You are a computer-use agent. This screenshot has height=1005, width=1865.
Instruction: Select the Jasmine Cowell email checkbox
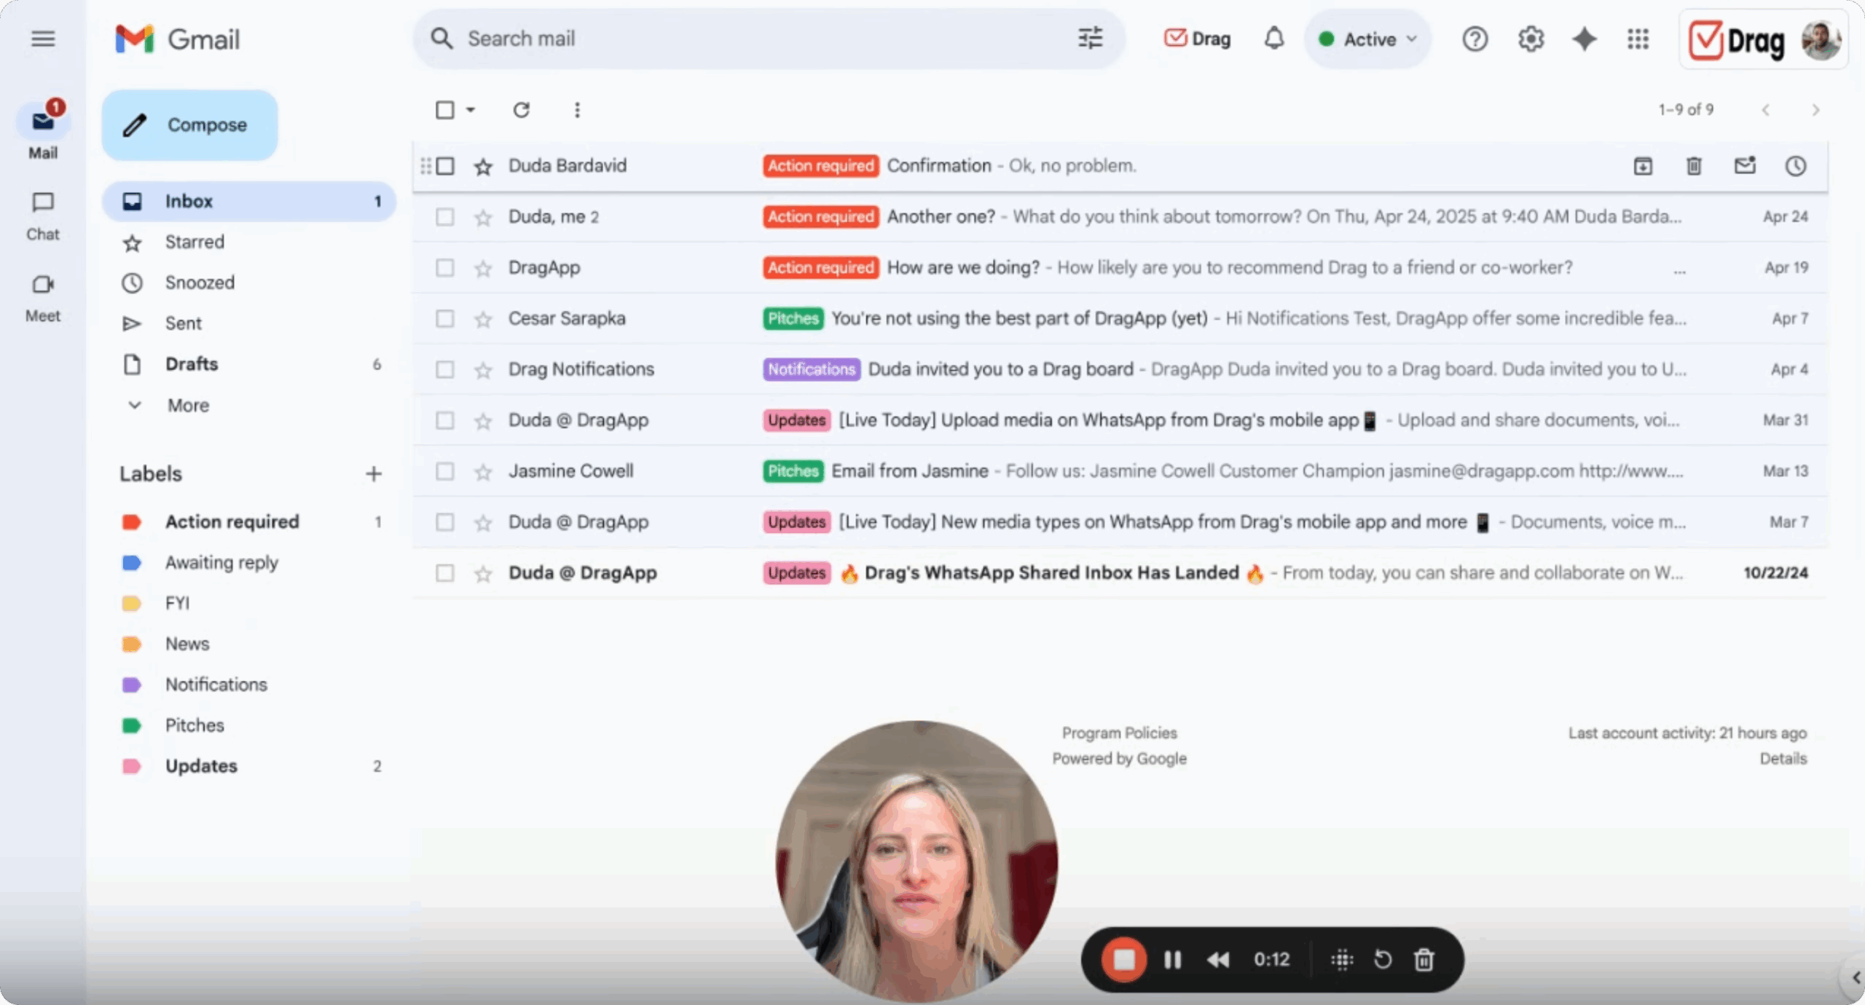pyautogui.click(x=445, y=472)
